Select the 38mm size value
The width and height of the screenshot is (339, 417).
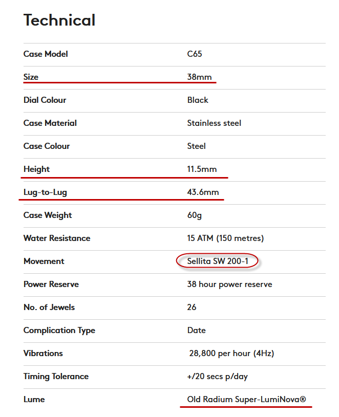[x=199, y=77]
